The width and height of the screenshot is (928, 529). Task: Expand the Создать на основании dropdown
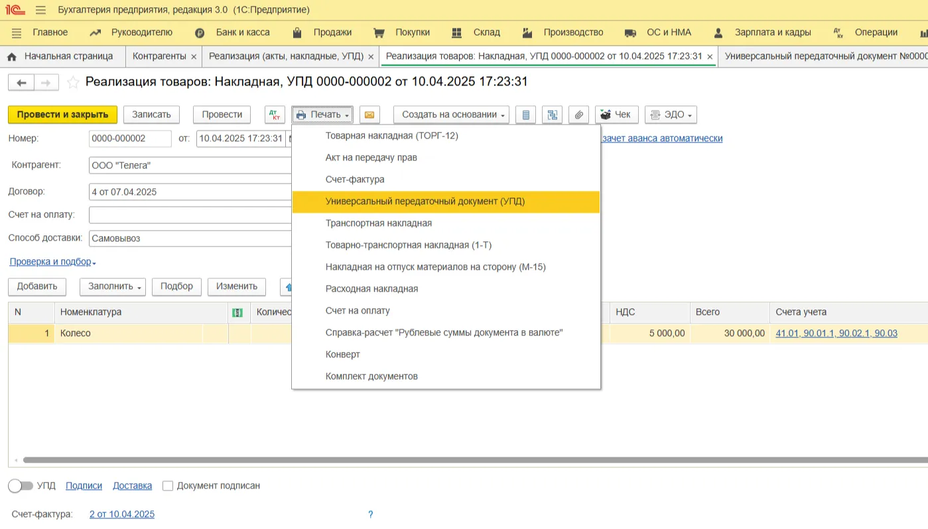(x=453, y=115)
